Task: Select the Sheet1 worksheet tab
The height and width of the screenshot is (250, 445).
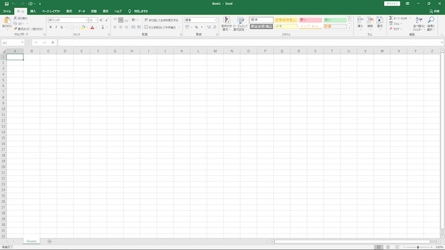Action: (32, 241)
